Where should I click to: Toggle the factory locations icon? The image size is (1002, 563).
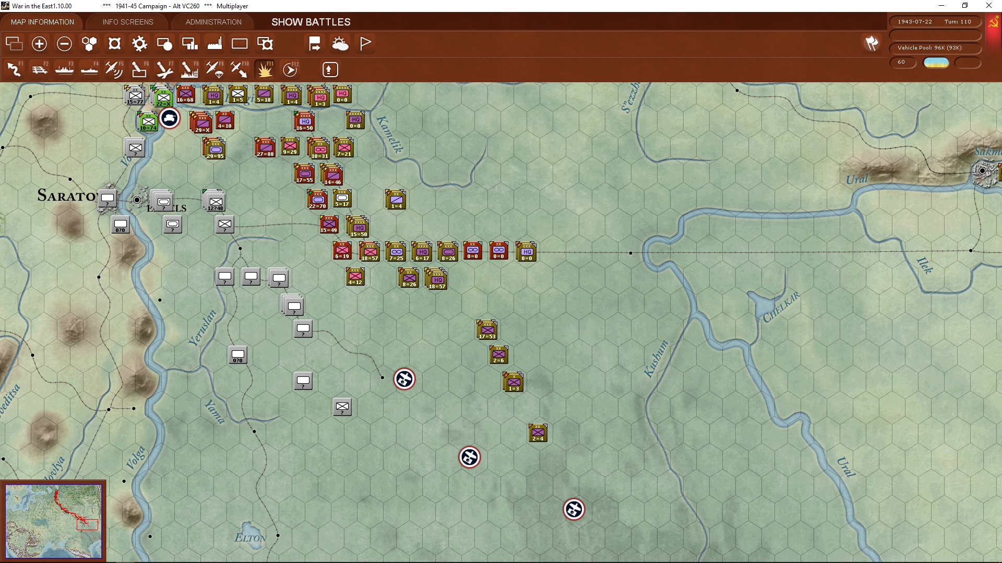(x=214, y=44)
